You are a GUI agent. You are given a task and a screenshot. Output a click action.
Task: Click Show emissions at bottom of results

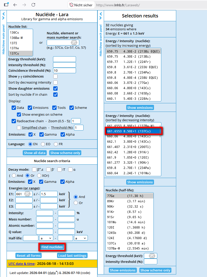(123, 270)
